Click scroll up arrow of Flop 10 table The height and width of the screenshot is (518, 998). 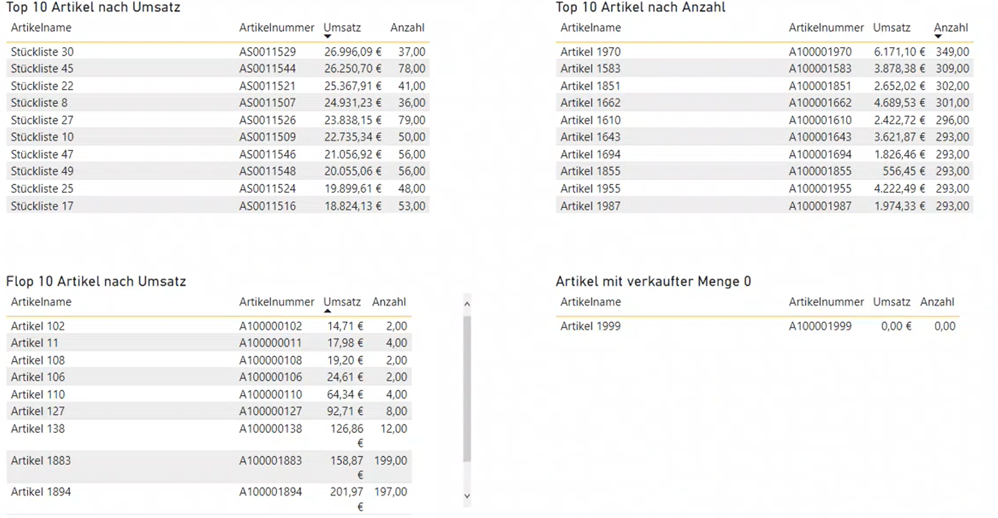[x=467, y=303]
